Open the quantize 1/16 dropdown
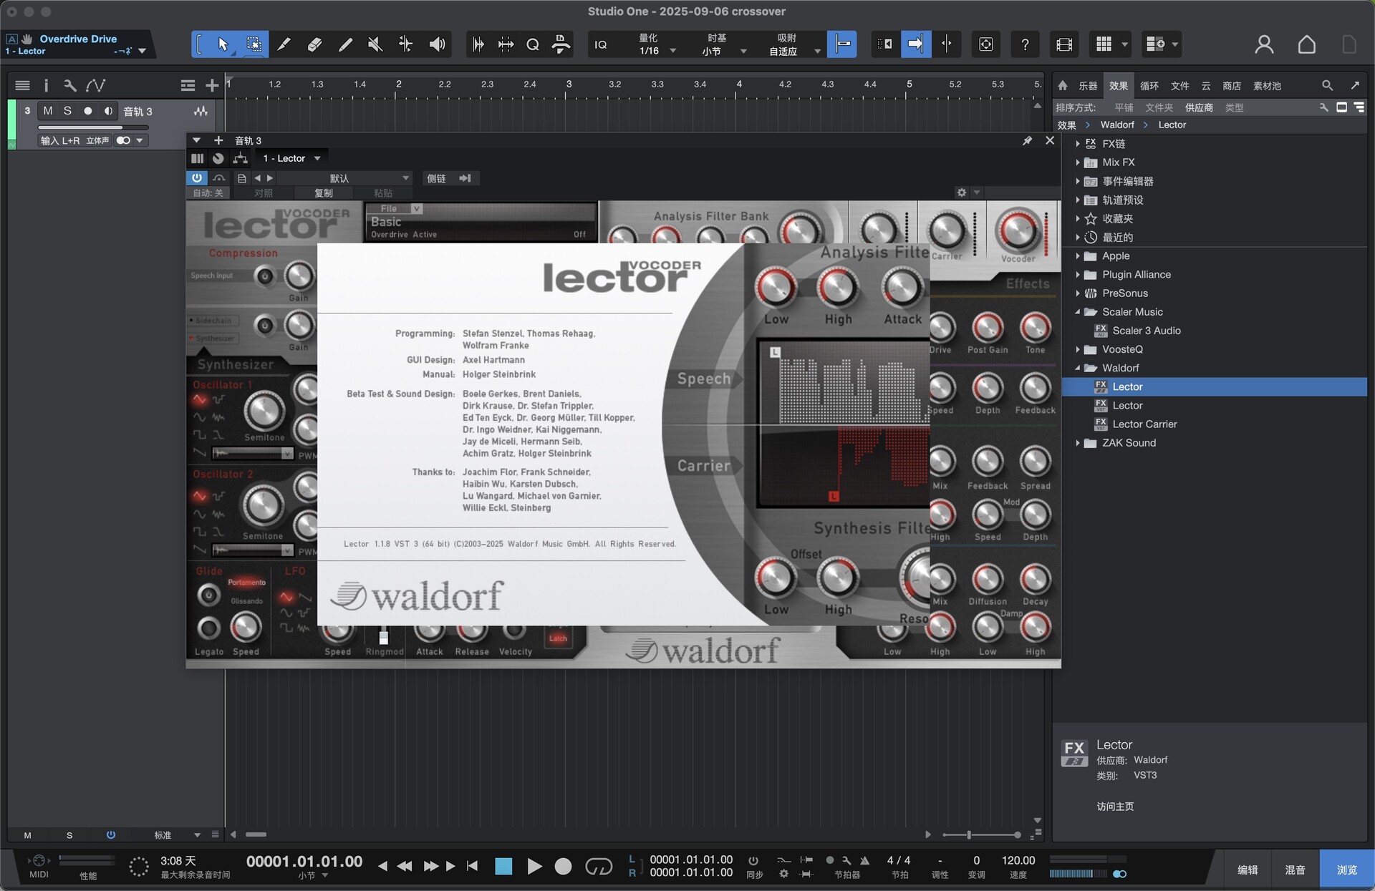 656,51
